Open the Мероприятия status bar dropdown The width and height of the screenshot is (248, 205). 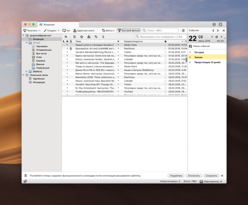tap(211, 181)
